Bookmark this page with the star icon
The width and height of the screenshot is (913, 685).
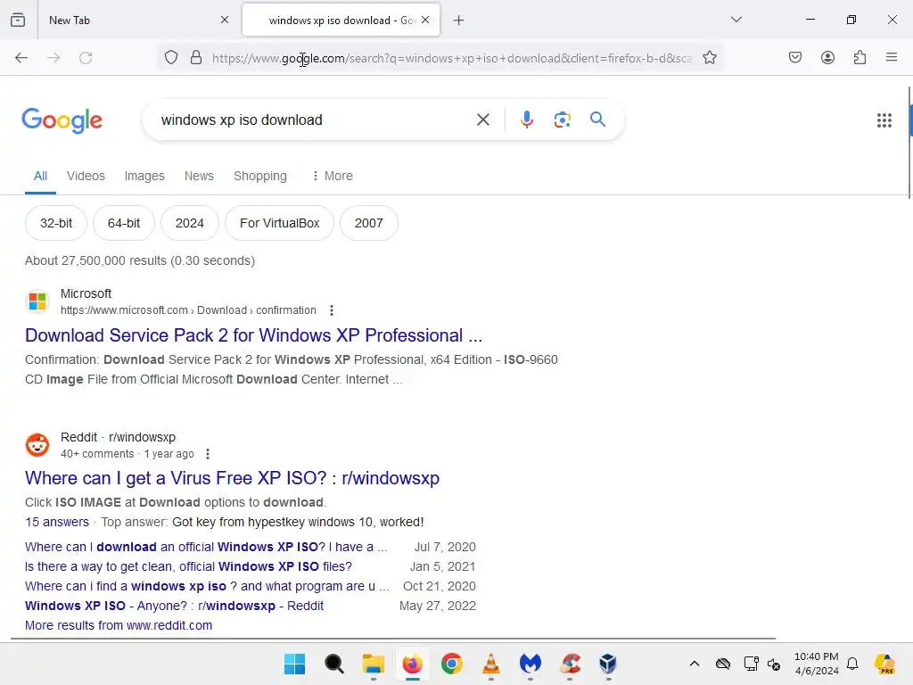coord(709,58)
